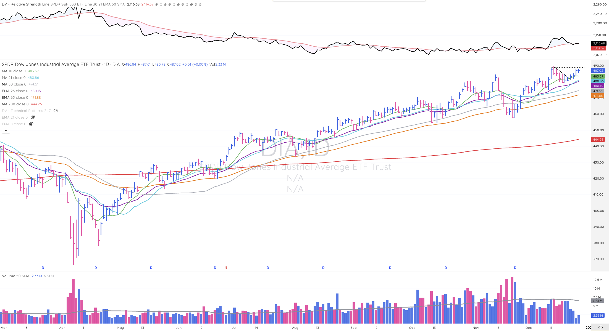The image size is (609, 331).
Task: Click the MA 10 close legend entry
Action: 14,71
